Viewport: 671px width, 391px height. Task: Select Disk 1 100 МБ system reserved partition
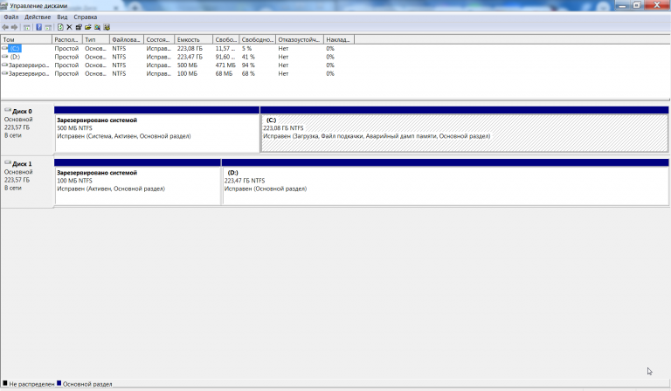pos(137,182)
